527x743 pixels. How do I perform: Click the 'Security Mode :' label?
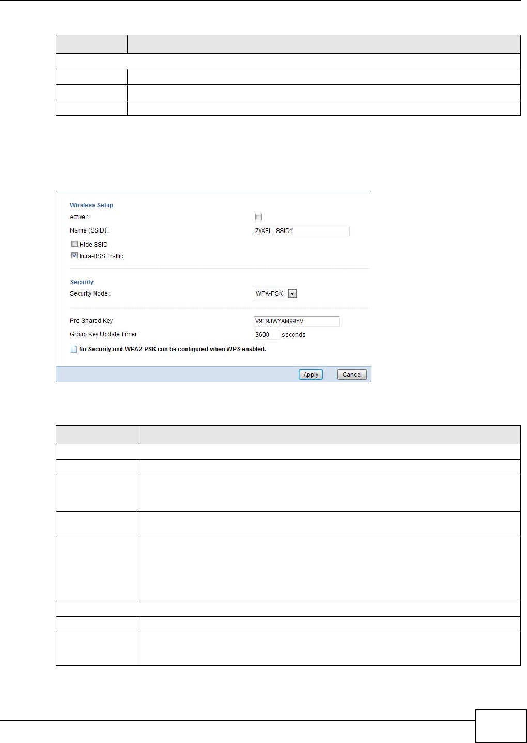tap(90, 293)
